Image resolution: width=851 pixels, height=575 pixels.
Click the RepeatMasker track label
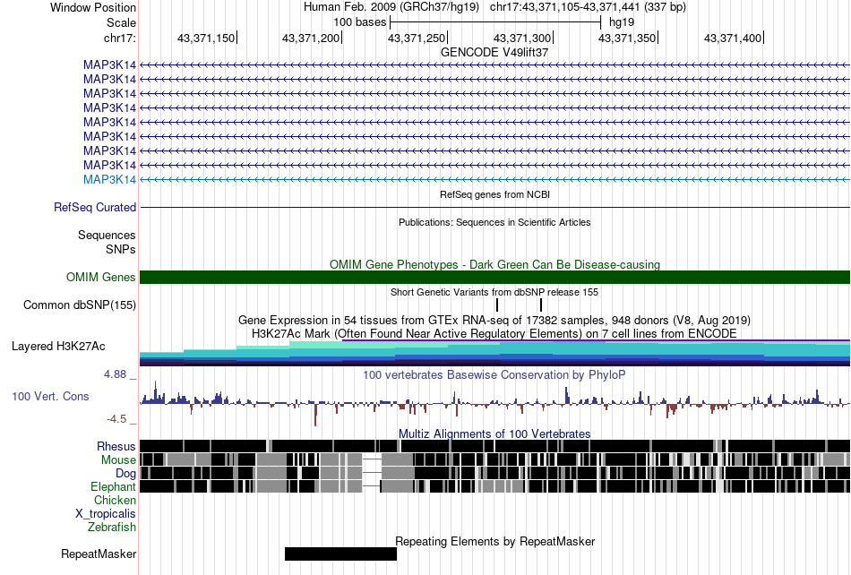pos(99,554)
